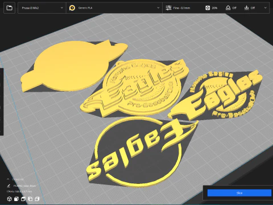Click the adhesion Off icon
Viewport: 273px width, 205px height.
tap(246, 8)
